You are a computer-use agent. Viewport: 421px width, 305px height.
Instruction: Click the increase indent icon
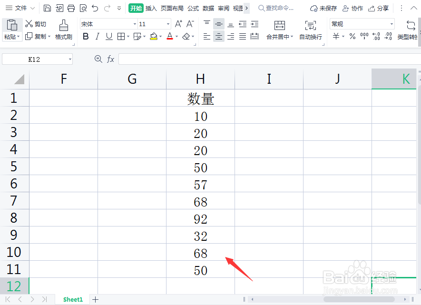pos(255,24)
